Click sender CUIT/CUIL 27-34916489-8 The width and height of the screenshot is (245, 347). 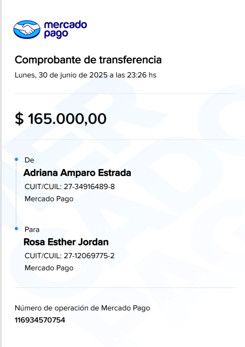[x=69, y=187]
